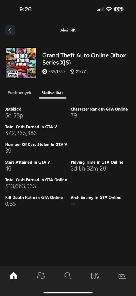Tap the Character Rank 79 stat
The height and width of the screenshot is (296, 136).
pyautogui.click(x=99, y=112)
